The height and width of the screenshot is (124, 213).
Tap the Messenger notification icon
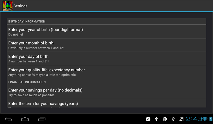(x=148, y=119)
